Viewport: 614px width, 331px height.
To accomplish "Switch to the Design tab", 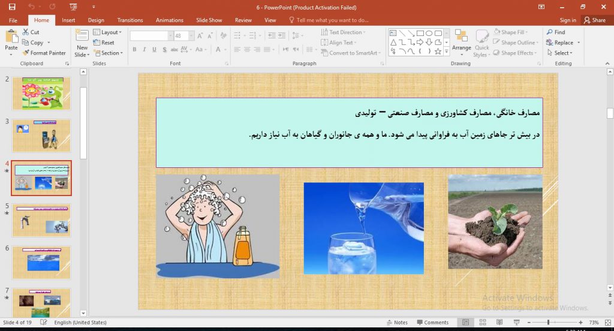I will (96, 20).
